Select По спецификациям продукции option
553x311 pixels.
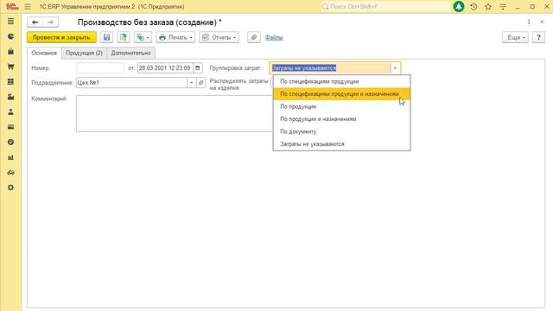coord(341,81)
